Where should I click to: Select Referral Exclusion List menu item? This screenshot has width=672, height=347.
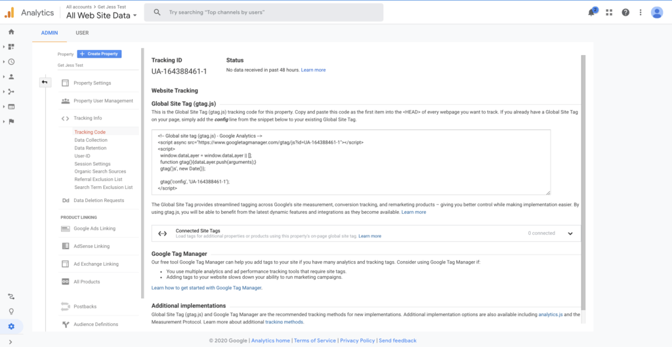pos(98,179)
